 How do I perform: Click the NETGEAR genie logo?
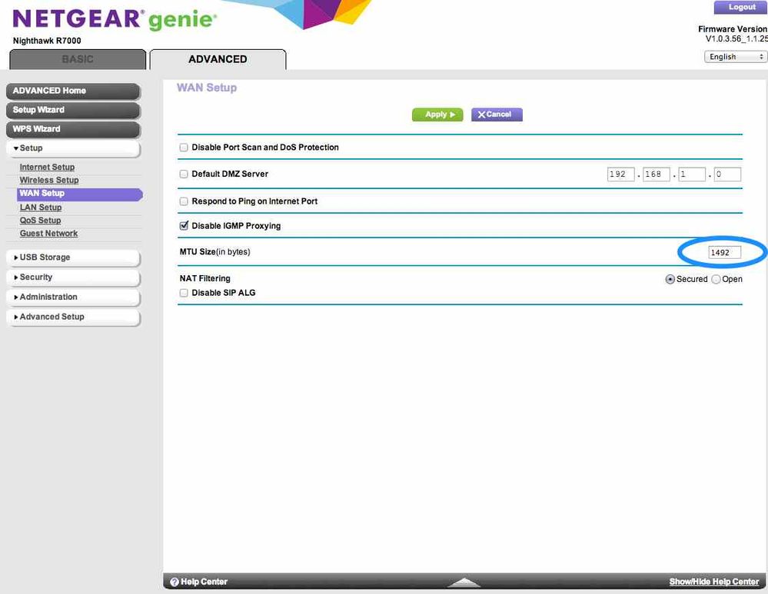pyautogui.click(x=115, y=19)
